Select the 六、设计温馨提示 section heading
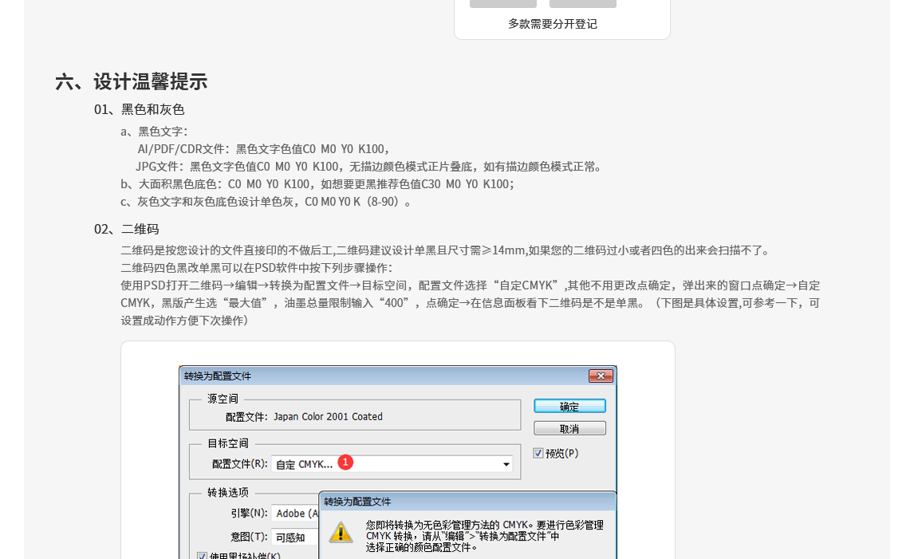 (x=132, y=81)
